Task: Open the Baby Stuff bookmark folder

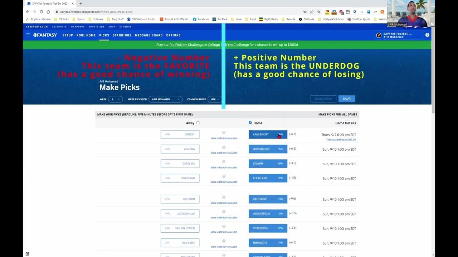Action: [115, 19]
